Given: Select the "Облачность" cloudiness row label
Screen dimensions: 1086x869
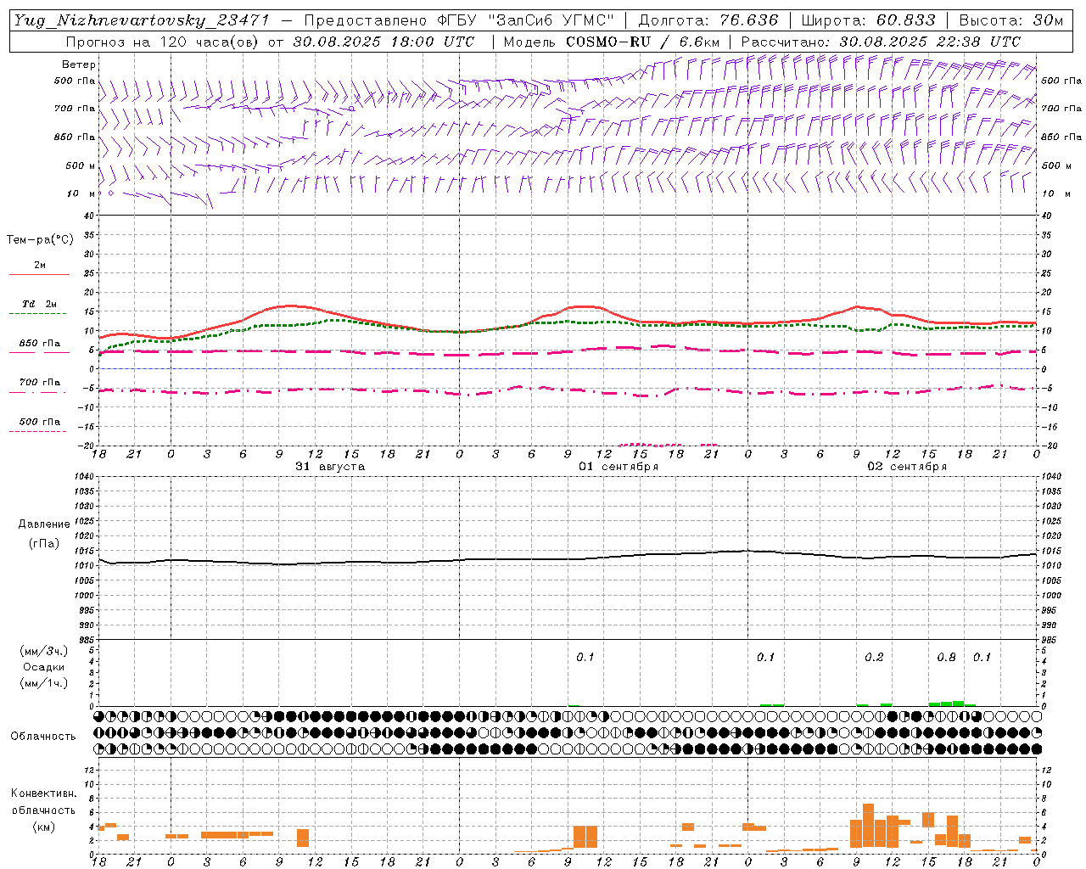Looking at the screenshot, I should tap(43, 737).
